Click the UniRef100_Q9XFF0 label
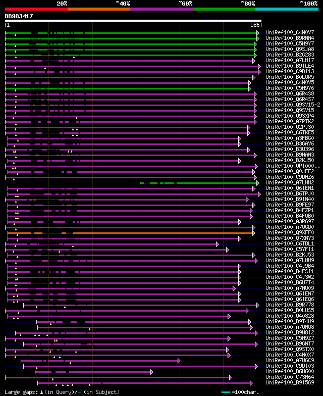The width and height of the screenshot is (323, 396). point(290,232)
